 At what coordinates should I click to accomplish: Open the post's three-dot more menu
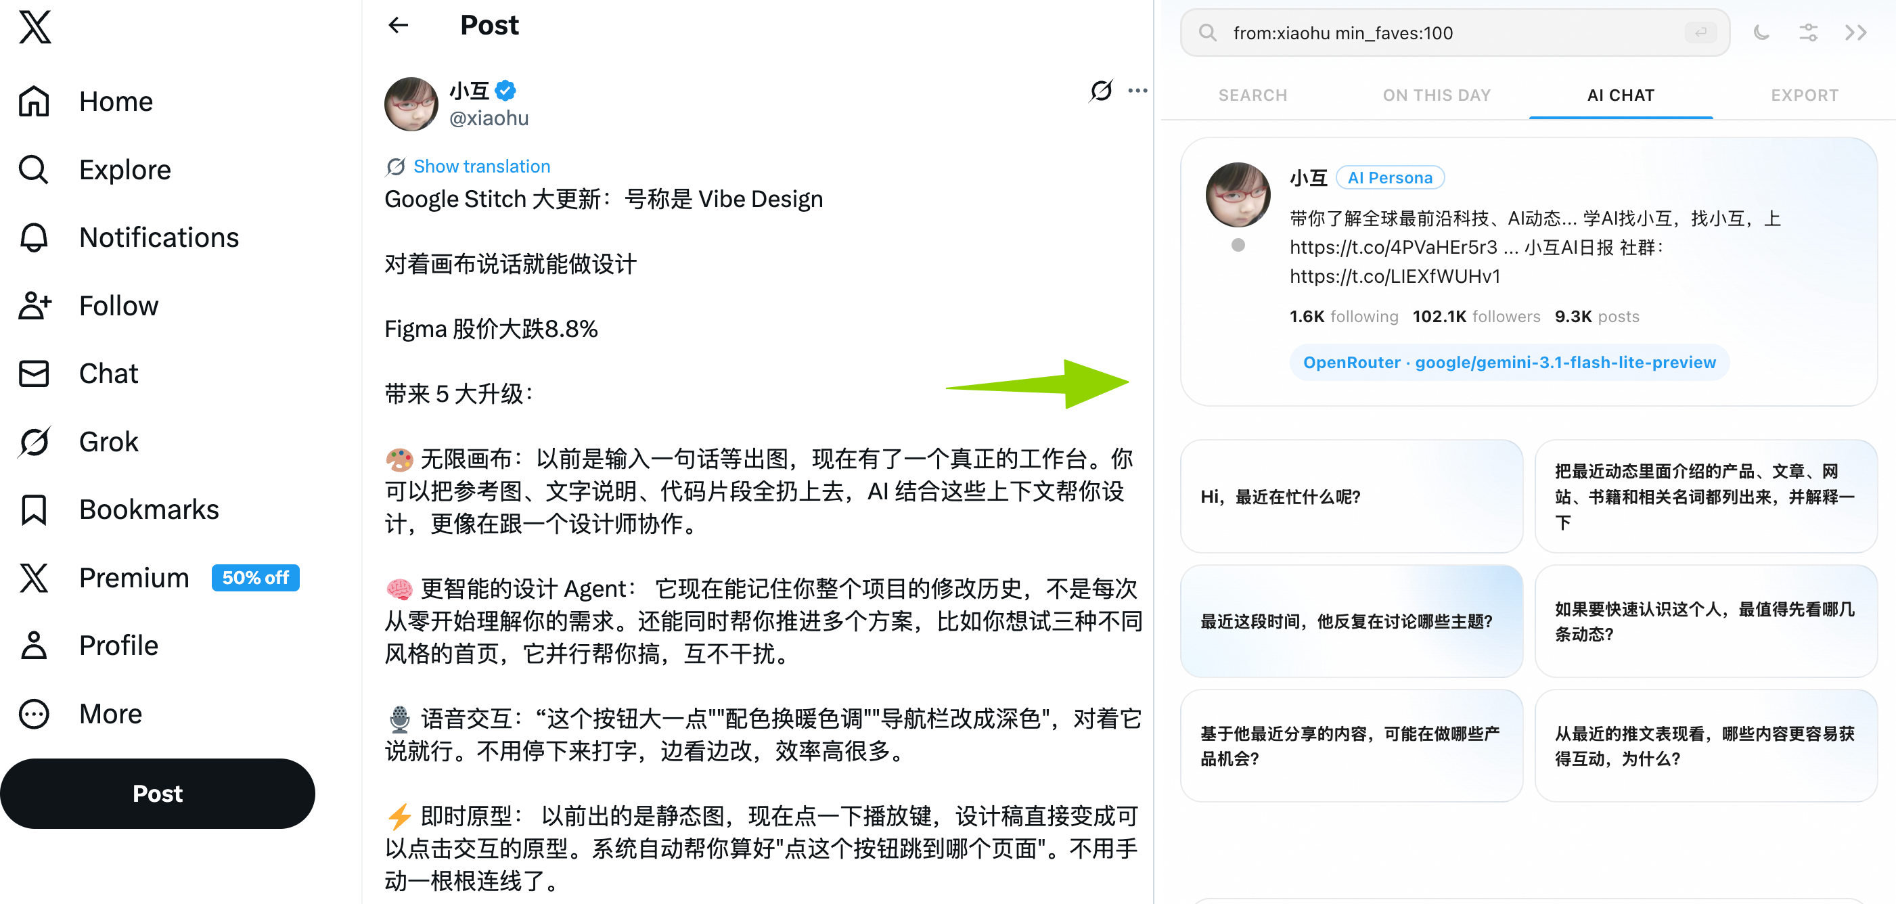tap(1137, 91)
